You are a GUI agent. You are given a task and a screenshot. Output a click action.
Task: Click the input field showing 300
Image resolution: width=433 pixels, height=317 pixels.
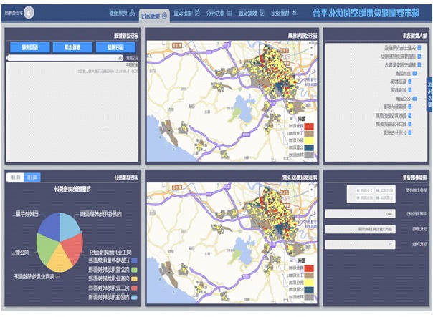tap(360, 214)
